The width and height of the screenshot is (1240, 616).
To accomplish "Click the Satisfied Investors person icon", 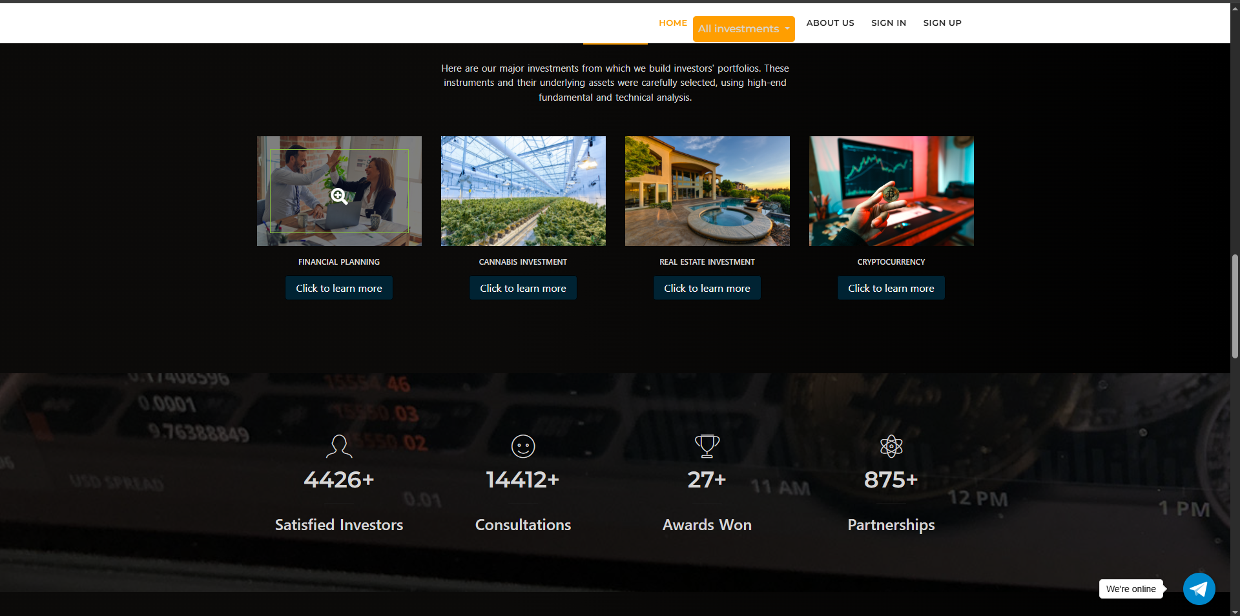I will 339,446.
